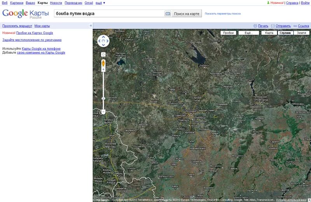Open Карты Google на телефоне link
311x202 pixels.
point(41,48)
